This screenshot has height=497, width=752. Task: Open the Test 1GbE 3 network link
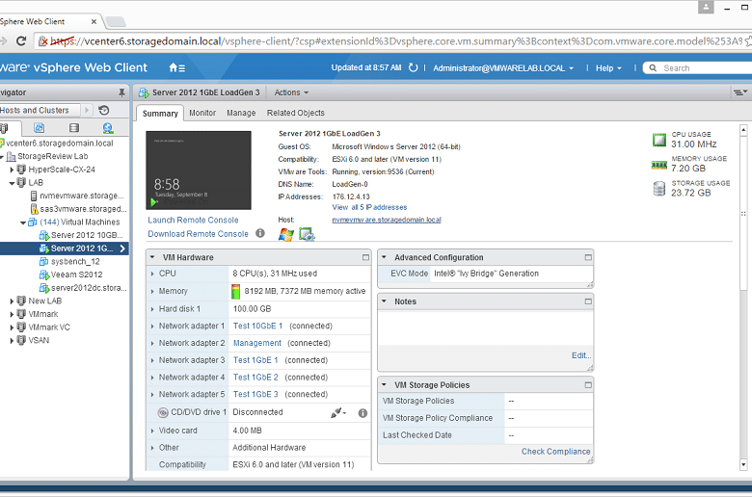pyautogui.click(x=255, y=395)
